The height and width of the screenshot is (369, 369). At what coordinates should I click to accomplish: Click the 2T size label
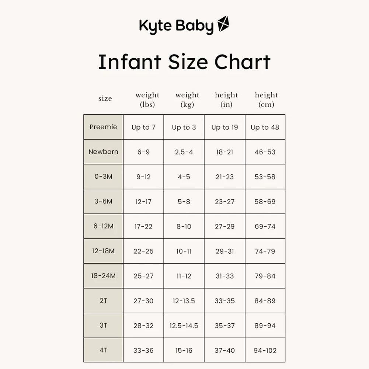103,300
